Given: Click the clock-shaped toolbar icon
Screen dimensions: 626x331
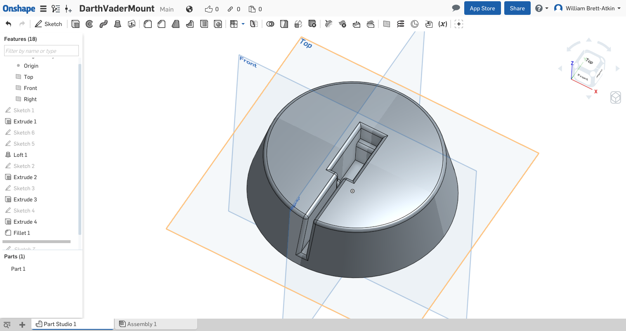Looking at the screenshot, I should point(415,24).
